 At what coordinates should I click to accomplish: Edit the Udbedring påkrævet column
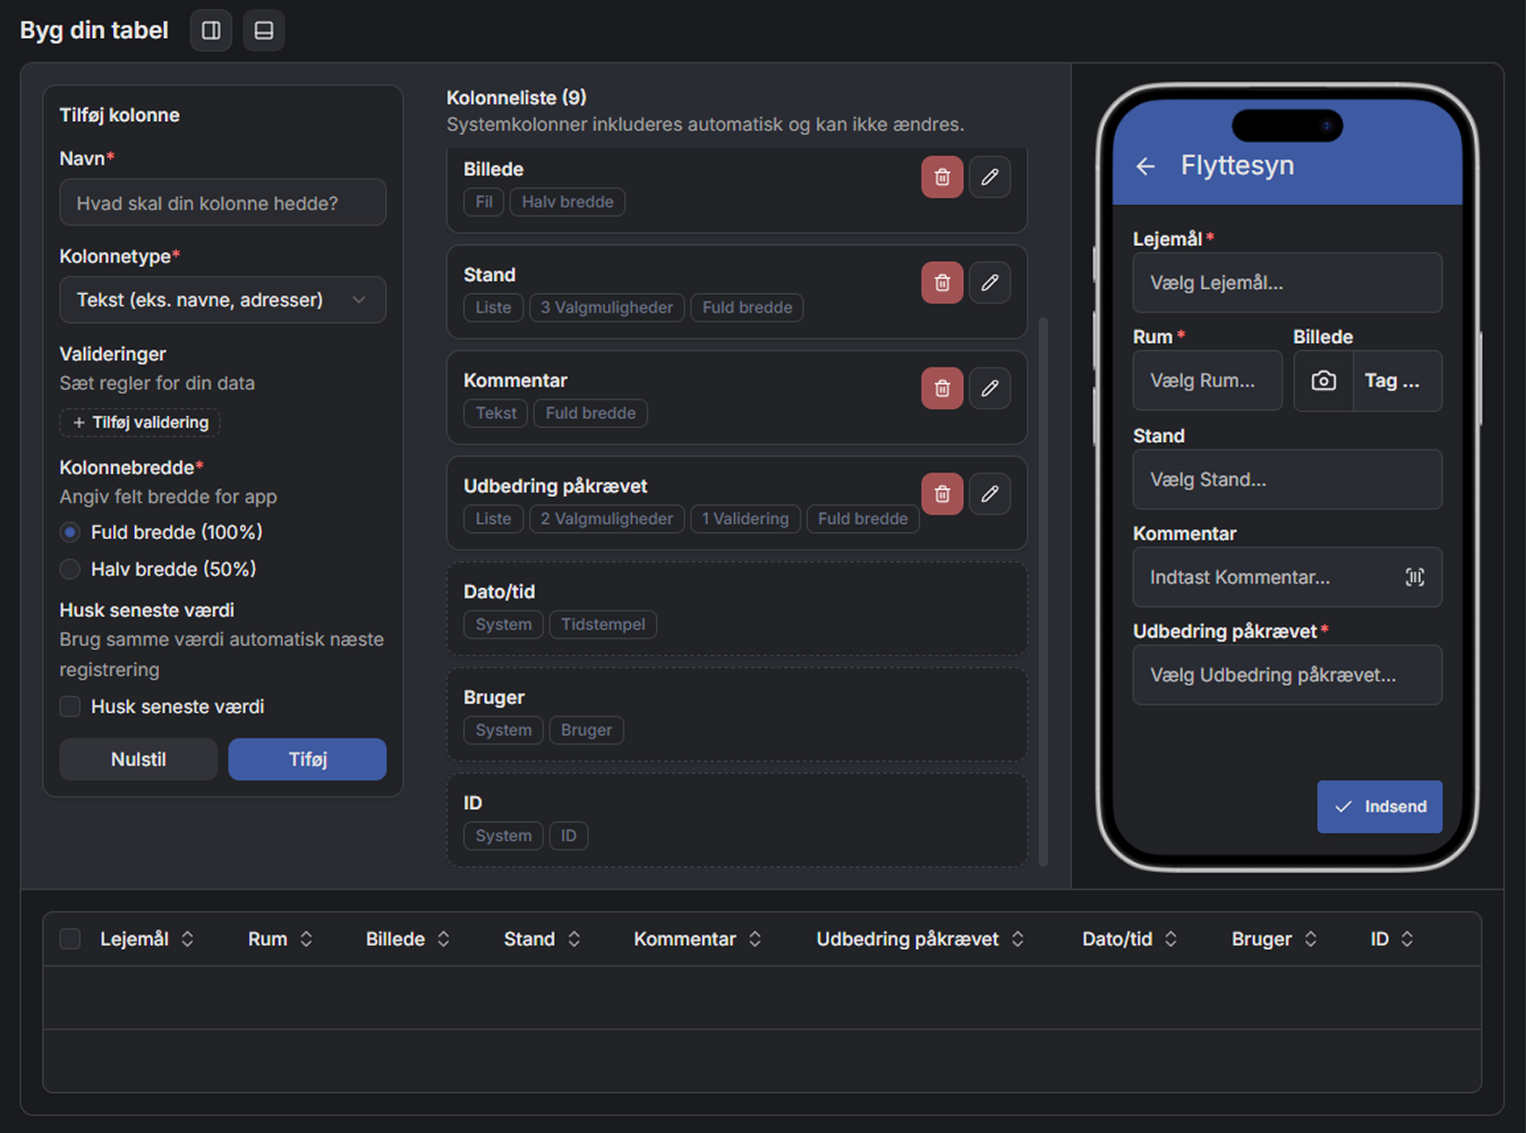click(x=990, y=494)
